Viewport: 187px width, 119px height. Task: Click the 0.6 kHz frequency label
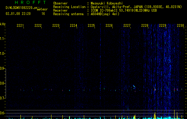(2, 113)
